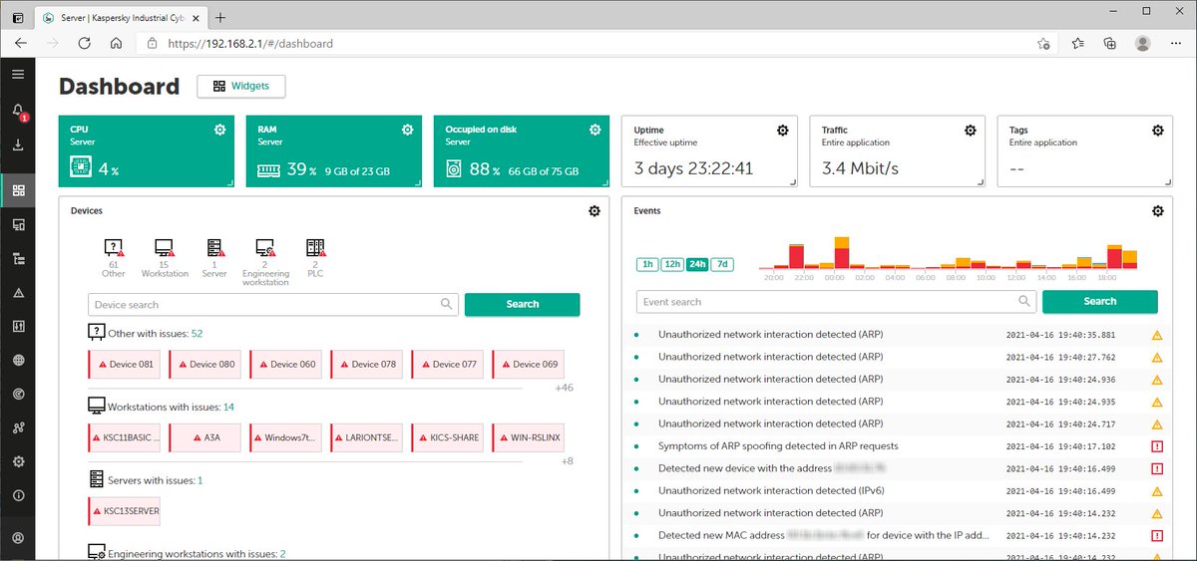Open the download icon in sidebar

coord(17,145)
